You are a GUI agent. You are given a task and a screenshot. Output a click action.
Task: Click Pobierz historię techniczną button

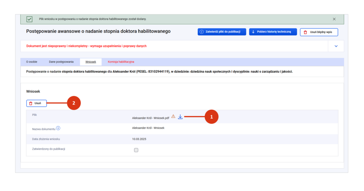coord(273,32)
